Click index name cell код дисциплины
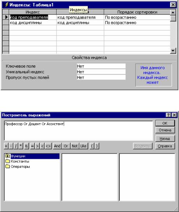The width and height of the screenshot is (179, 212). (x=33, y=23)
